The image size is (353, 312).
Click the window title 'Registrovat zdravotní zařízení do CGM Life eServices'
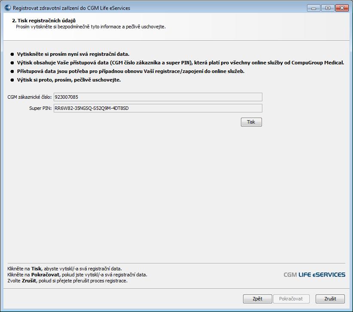[x=71, y=8]
